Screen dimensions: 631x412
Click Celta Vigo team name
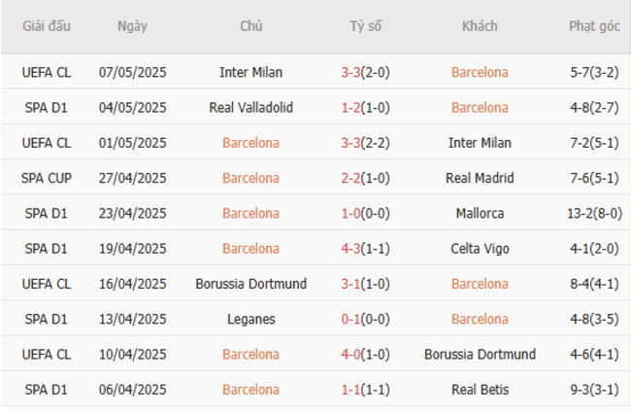point(480,249)
